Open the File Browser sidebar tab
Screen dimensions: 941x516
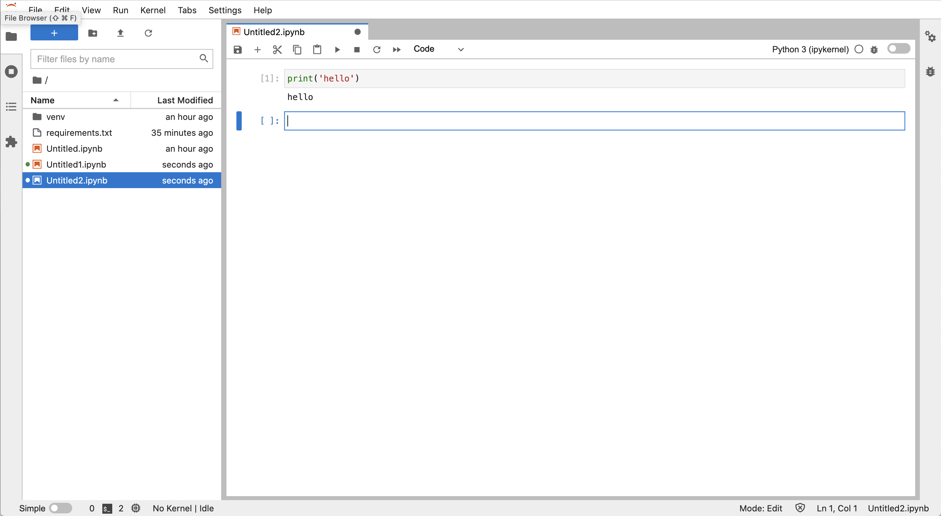pos(11,36)
